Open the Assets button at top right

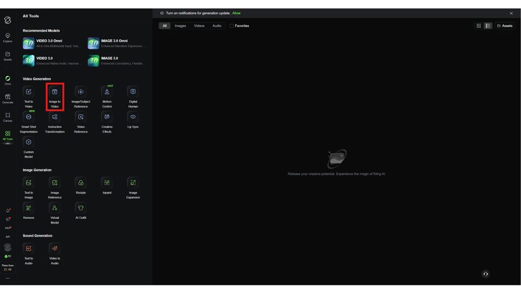[x=505, y=25]
